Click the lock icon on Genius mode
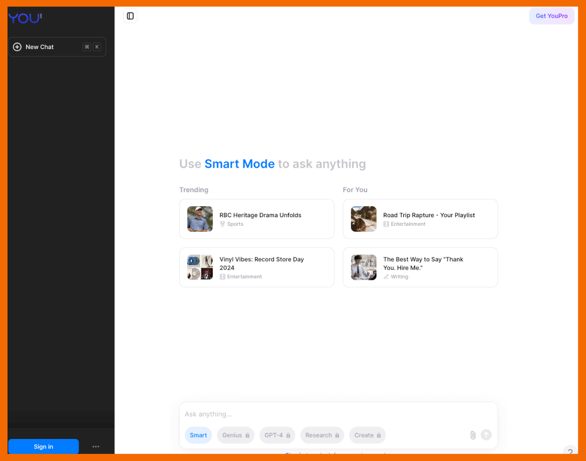 [247, 435]
